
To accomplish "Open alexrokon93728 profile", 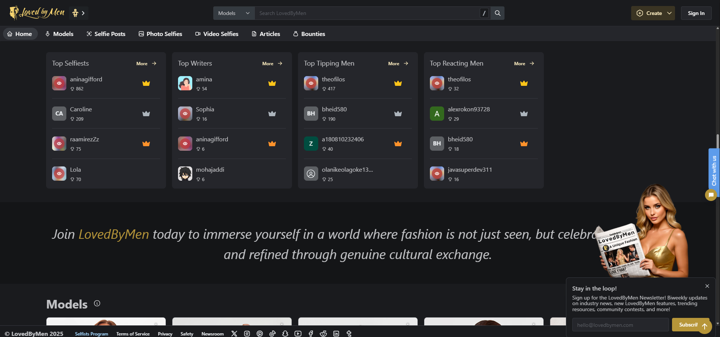I will (x=469, y=109).
